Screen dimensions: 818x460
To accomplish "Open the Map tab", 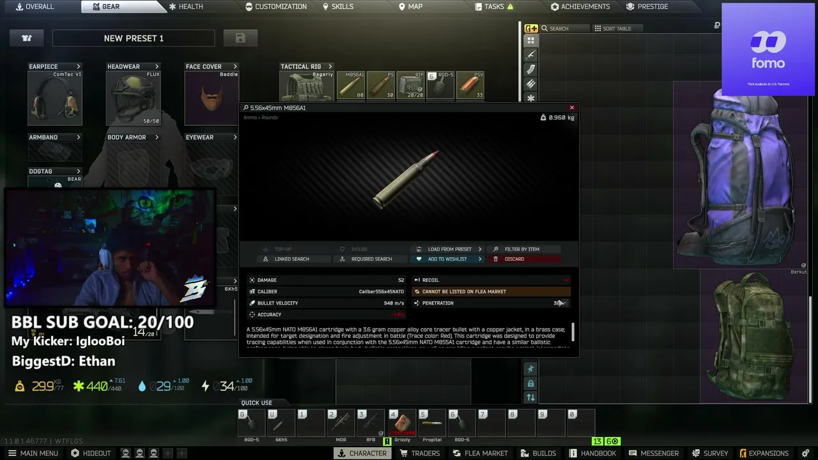I will 411,6.
